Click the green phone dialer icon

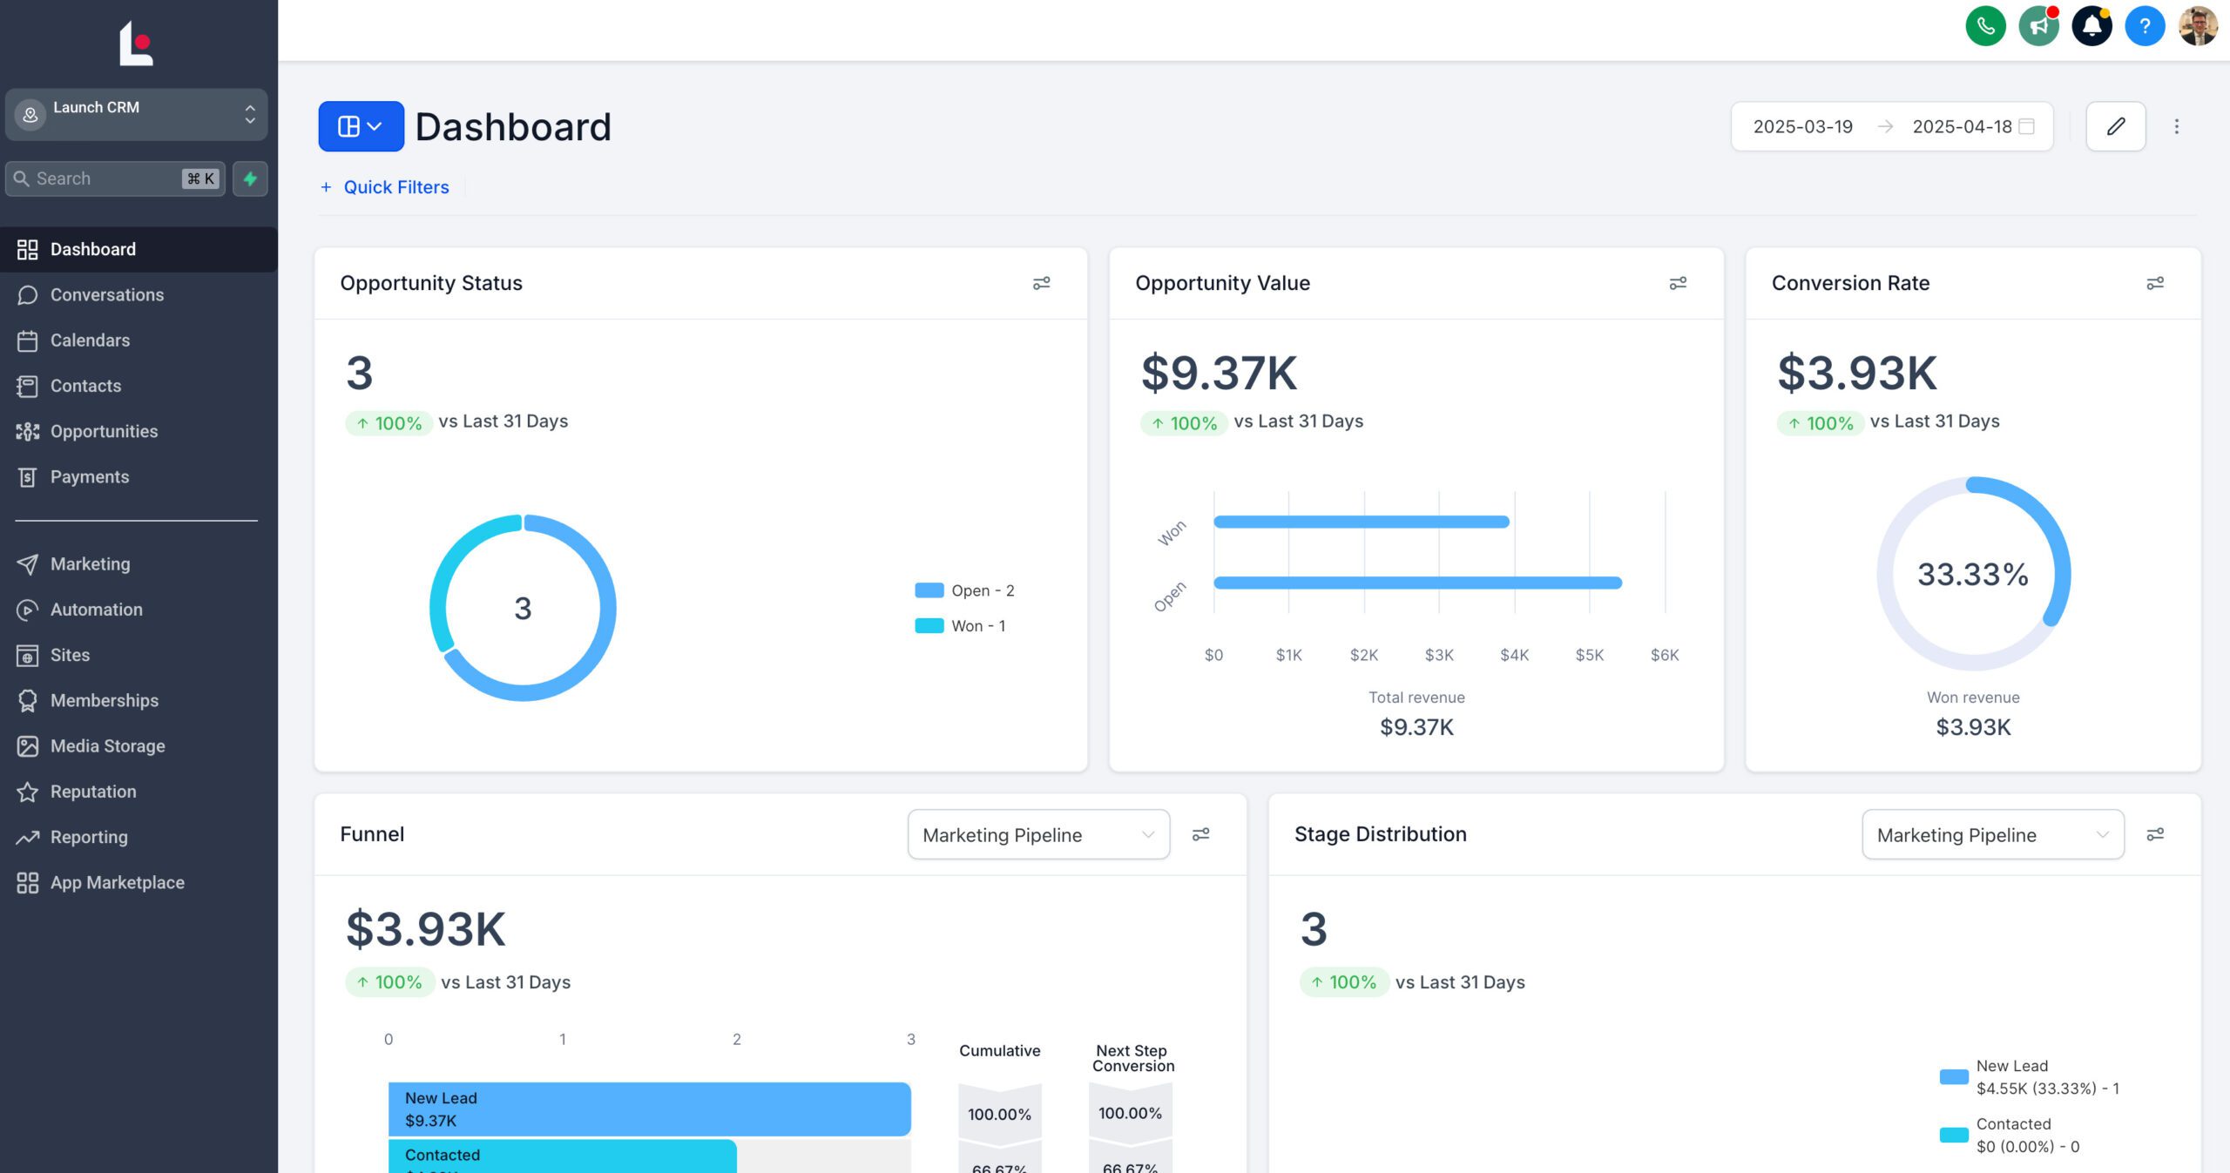point(1985,26)
